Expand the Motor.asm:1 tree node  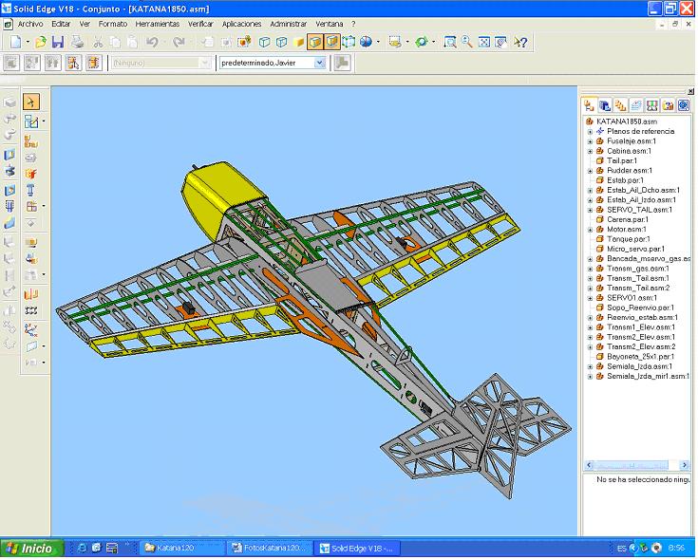click(590, 230)
